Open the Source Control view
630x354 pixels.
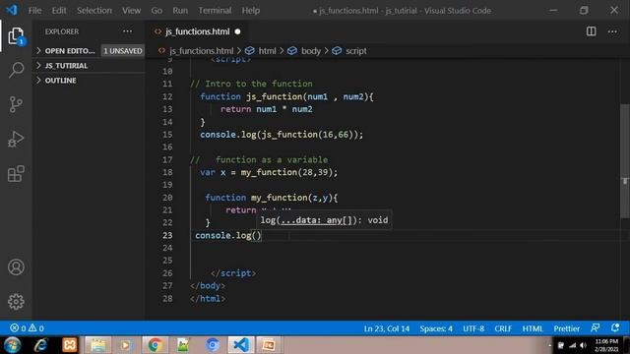[16, 104]
